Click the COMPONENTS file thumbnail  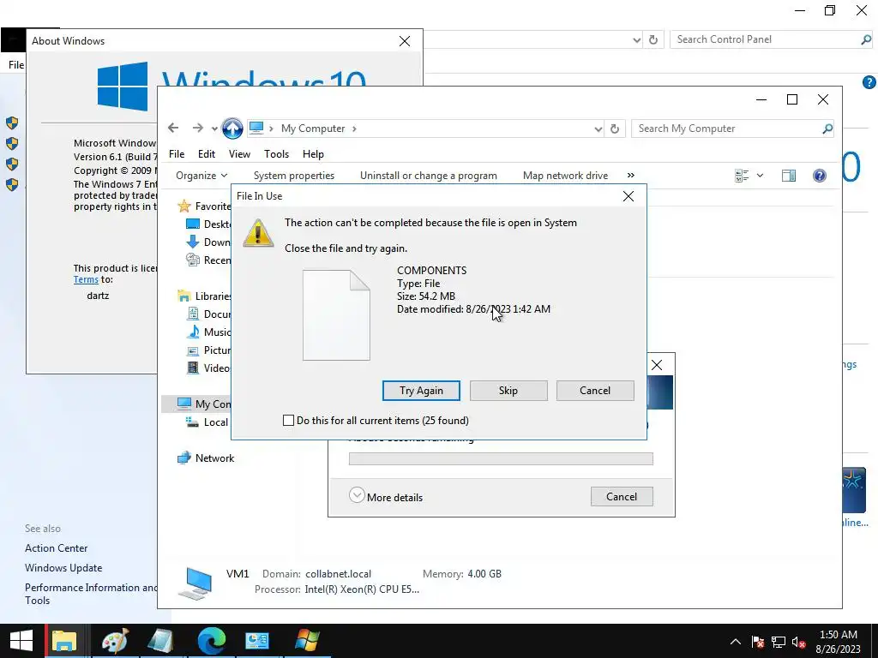pos(336,315)
